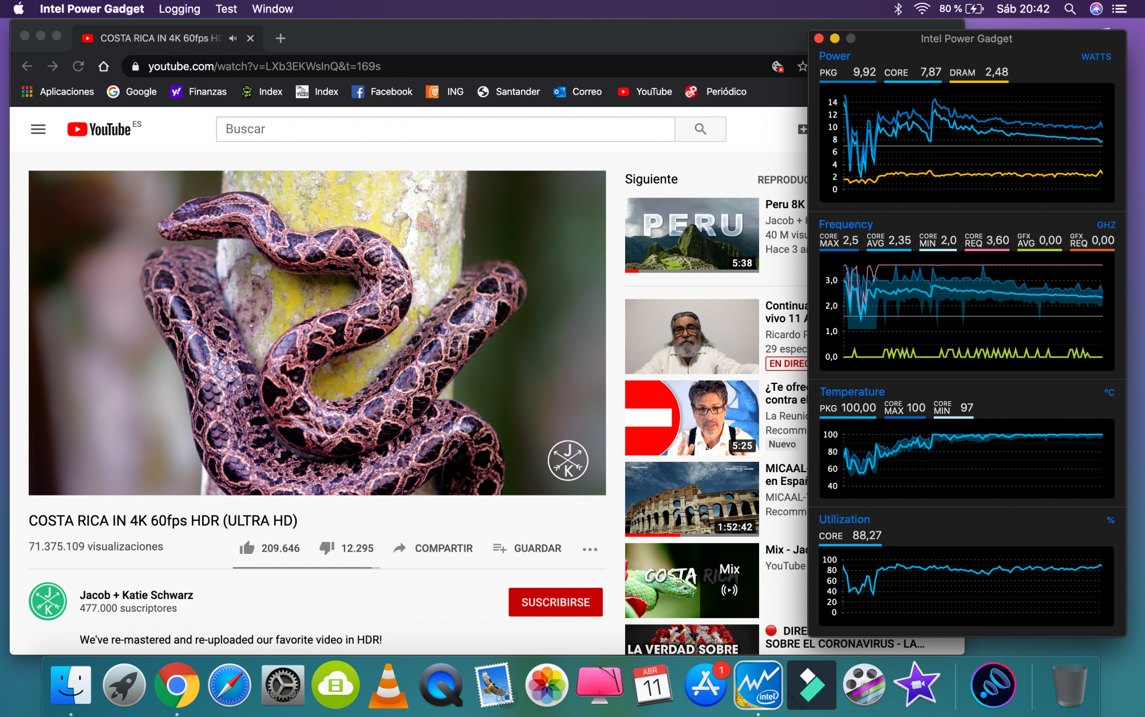
Task: Click the SUSCRIBIRSE button
Action: click(555, 602)
